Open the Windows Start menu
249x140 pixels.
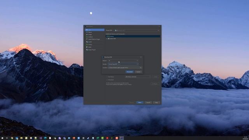[x=2, y=138]
